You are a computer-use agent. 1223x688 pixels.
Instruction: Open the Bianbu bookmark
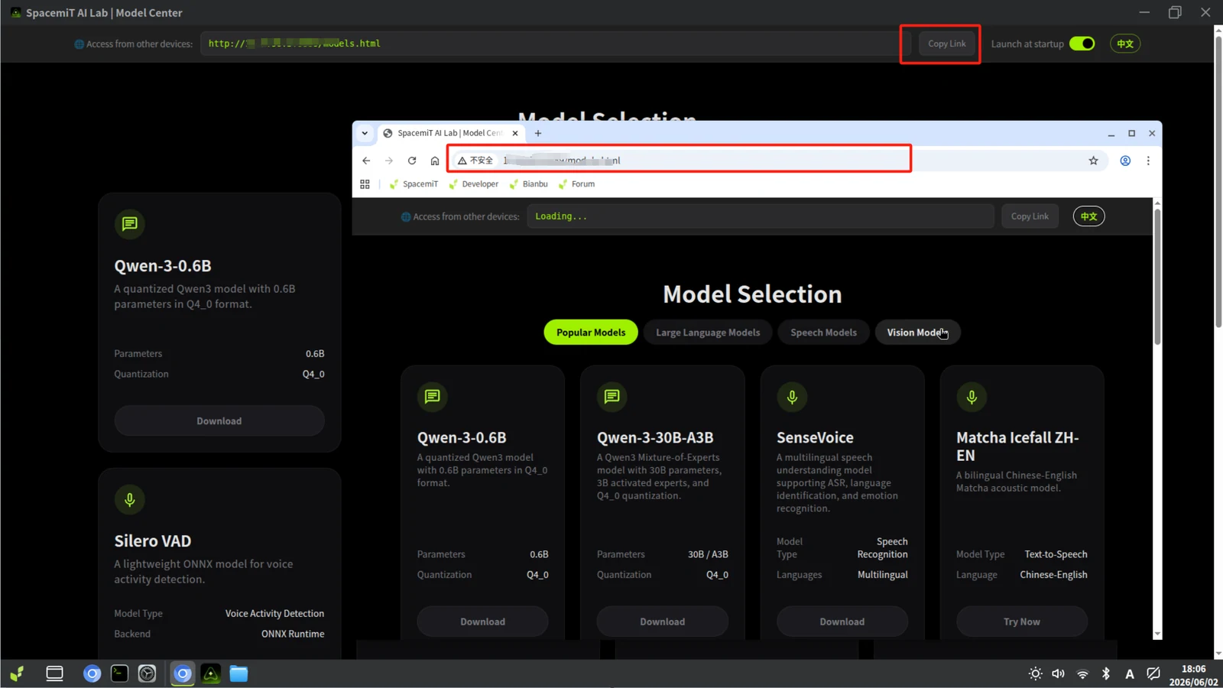[528, 184]
